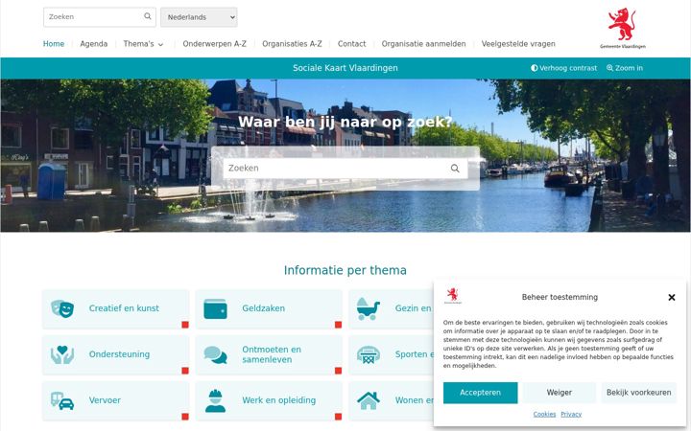691x431 pixels.
Task: Go to the Home menu item
Action: [54, 44]
